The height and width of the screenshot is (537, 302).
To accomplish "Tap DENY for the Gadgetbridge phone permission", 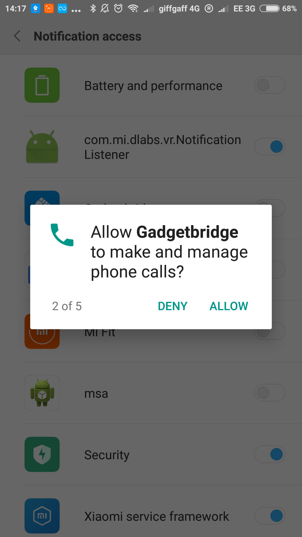I will point(173,306).
